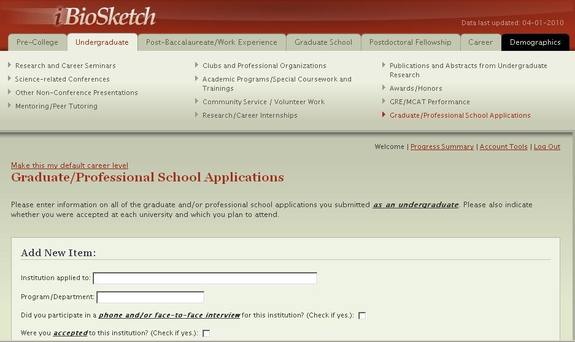Open Clubs and Professional Organizations
575x342 pixels.
264,66
